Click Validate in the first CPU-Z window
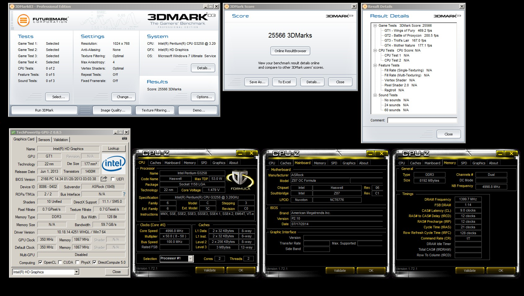Image resolution: width=524 pixels, height=296 pixels. pos(210,270)
